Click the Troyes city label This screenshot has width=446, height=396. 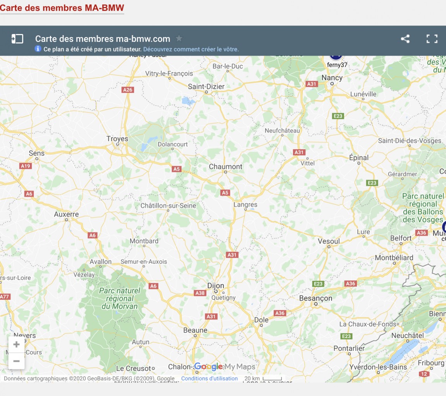coord(117,138)
